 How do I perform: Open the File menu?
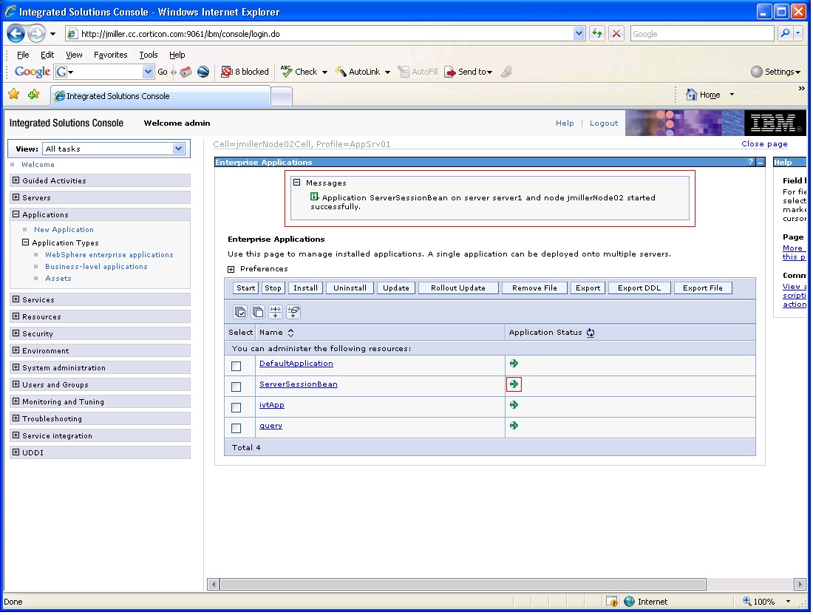point(23,55)
